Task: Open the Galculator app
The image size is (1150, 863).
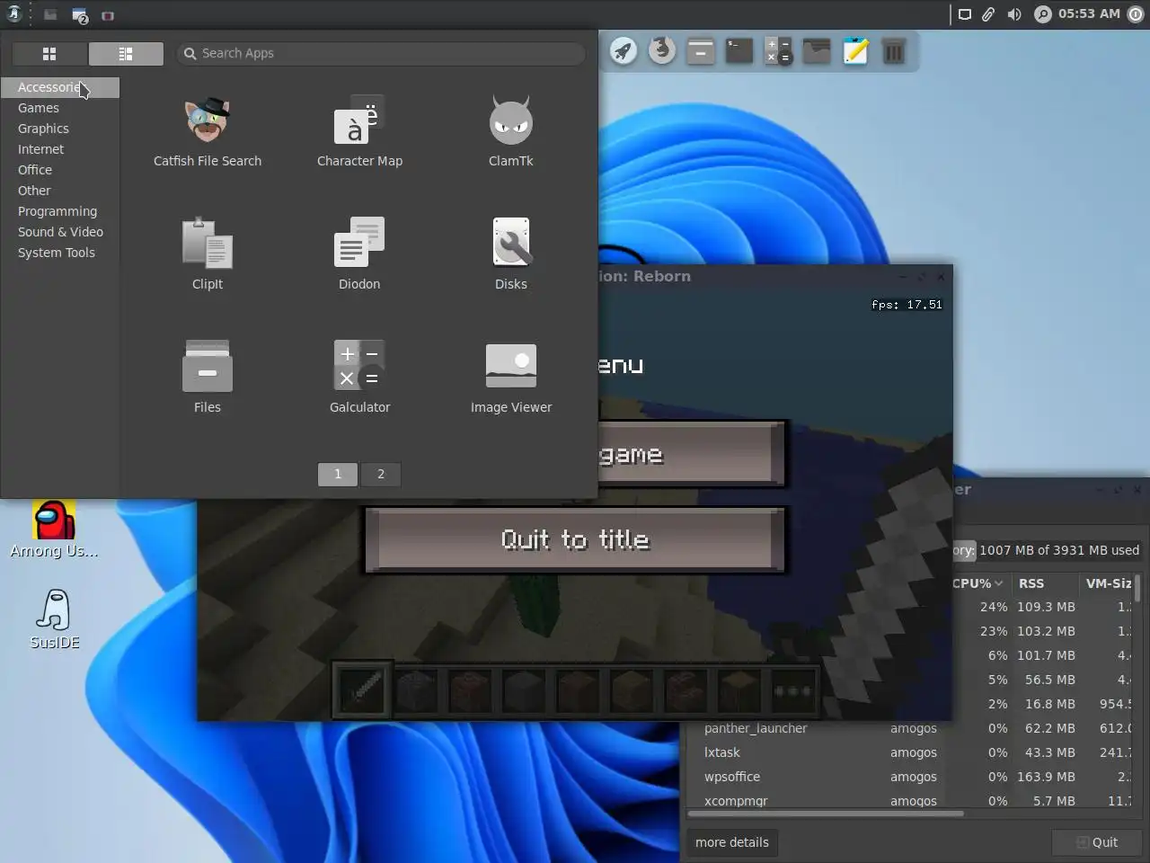Action: pos(359,378)
